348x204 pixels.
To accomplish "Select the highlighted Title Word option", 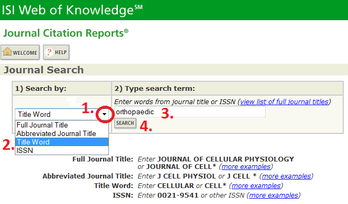I will click(x=62, y=142).
